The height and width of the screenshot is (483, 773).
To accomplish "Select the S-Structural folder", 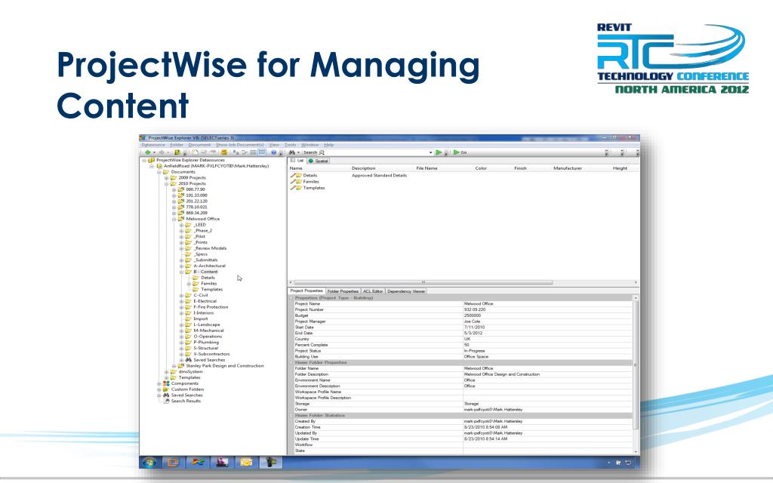I will coord(205,349).
